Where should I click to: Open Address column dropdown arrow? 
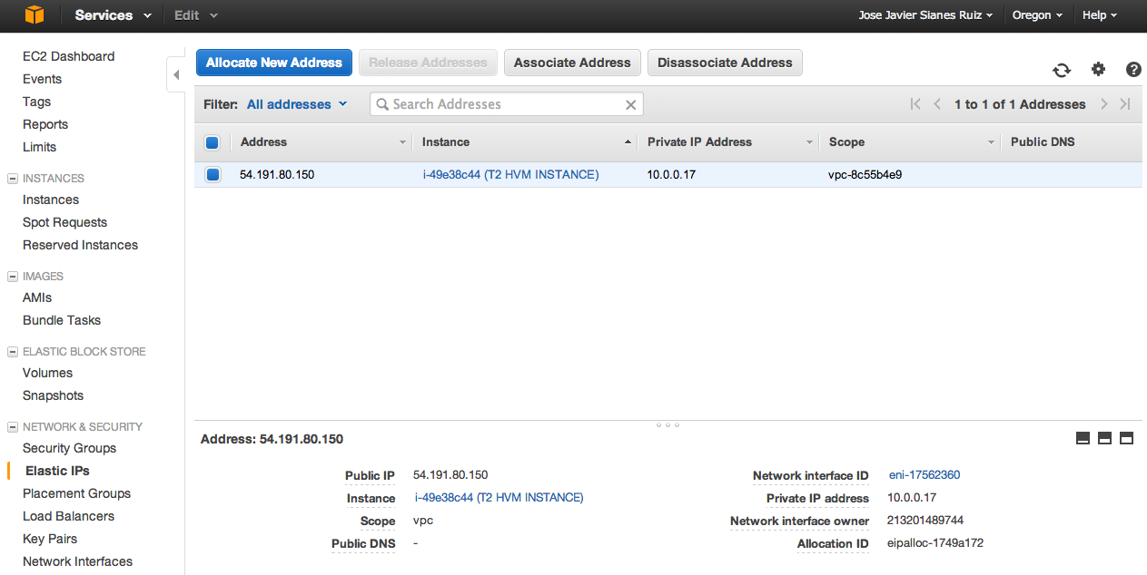(x=402, y=142)
